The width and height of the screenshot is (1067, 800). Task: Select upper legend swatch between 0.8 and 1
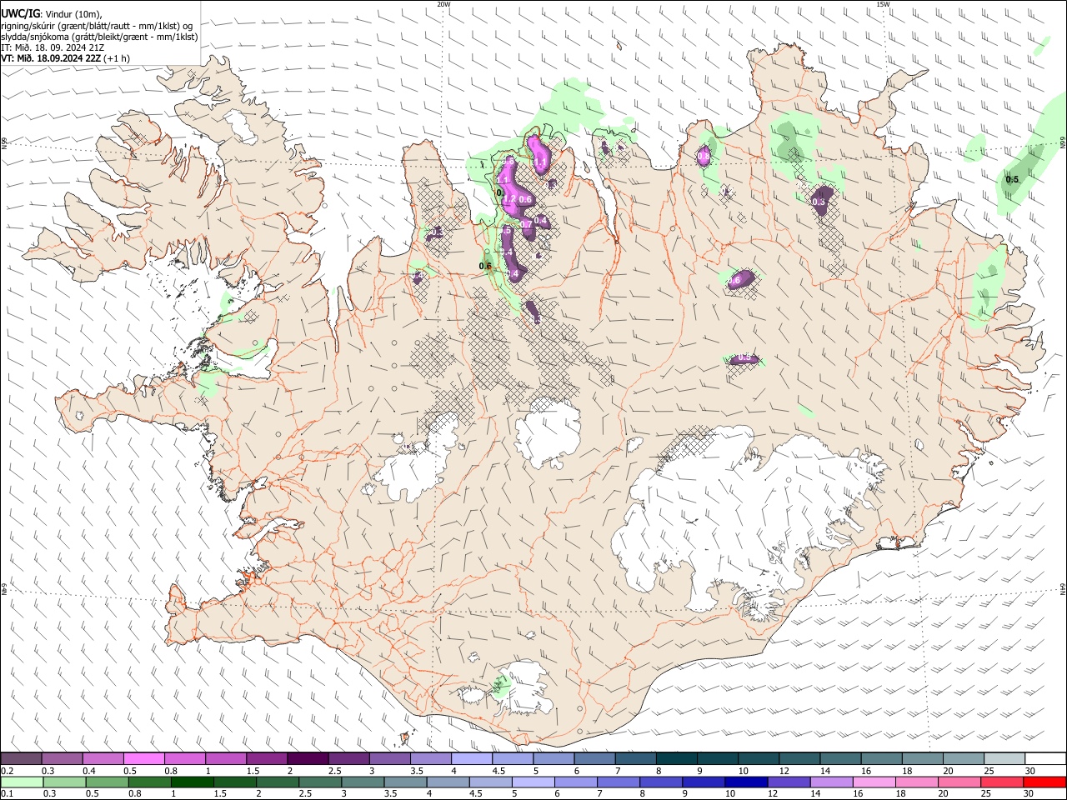[184, 758]
